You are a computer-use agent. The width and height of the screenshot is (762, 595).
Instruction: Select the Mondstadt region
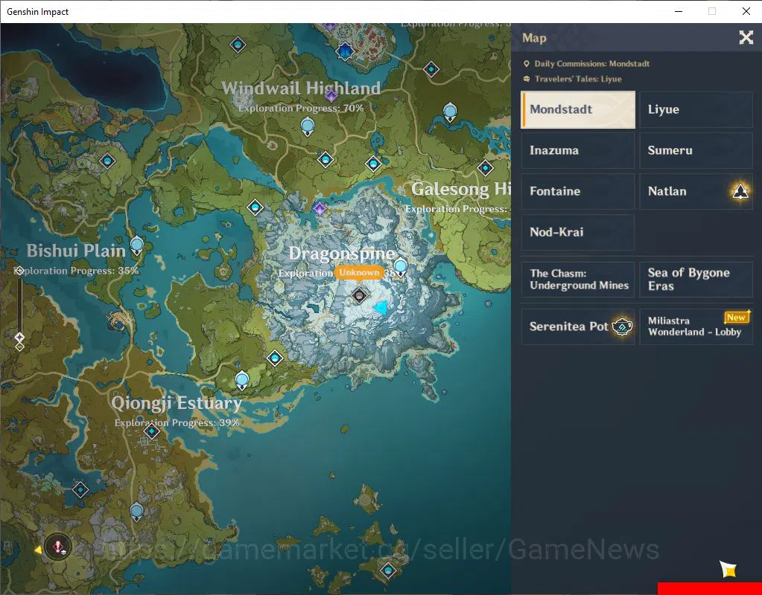(x=578, y=109)
